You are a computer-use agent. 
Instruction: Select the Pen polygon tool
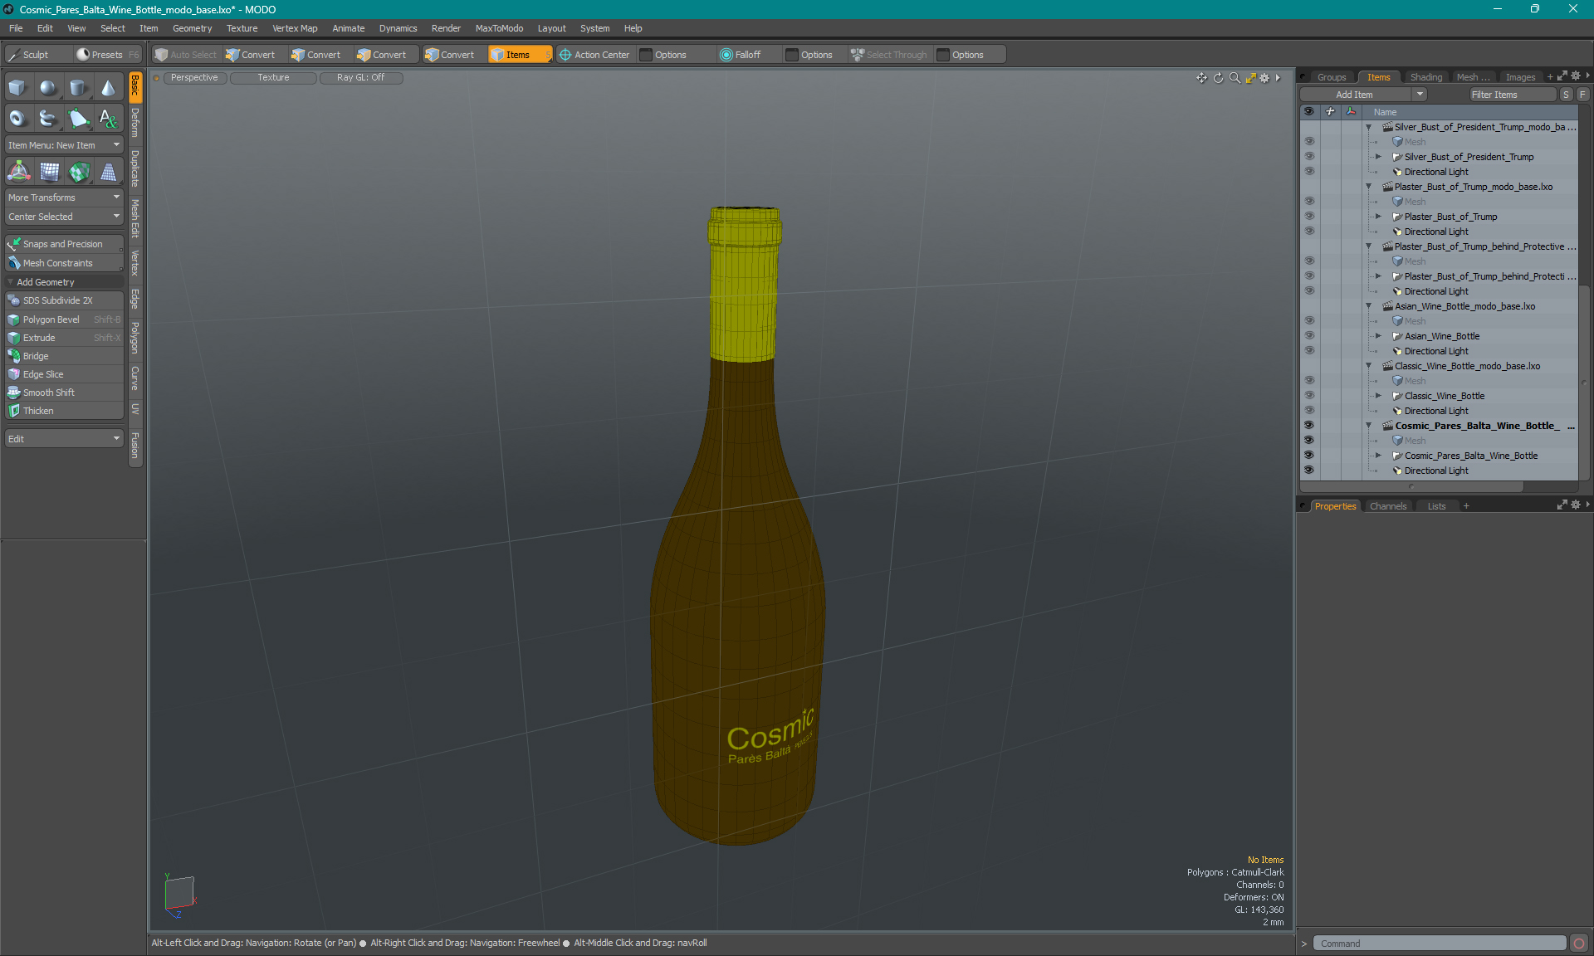click(x=78, y=119)
